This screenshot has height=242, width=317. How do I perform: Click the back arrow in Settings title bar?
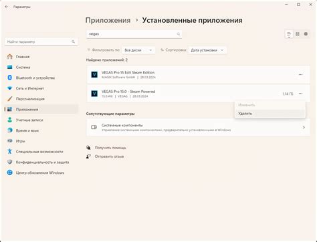[x=7, y=7]
